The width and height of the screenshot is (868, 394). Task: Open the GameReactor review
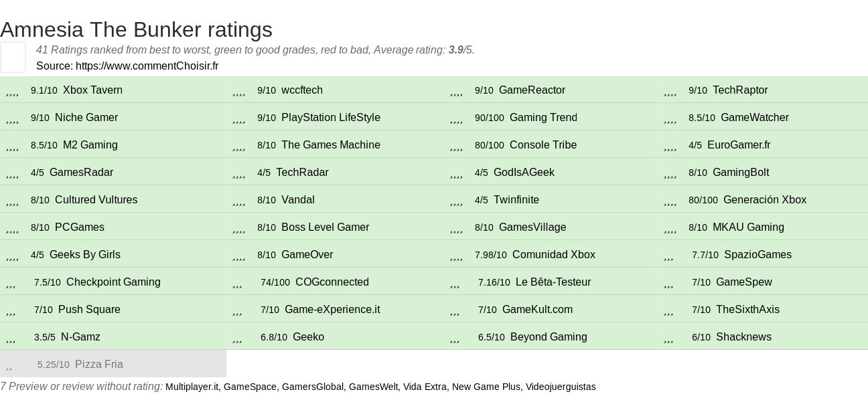[x=532, y=90]
